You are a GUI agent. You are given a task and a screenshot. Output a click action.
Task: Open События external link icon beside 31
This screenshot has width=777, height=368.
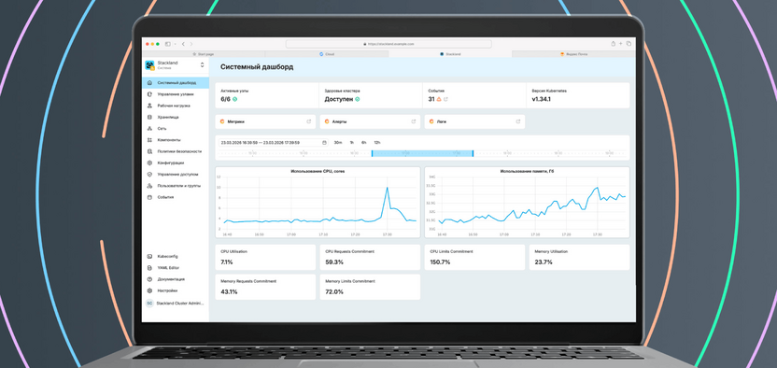[x=445, y=99]
